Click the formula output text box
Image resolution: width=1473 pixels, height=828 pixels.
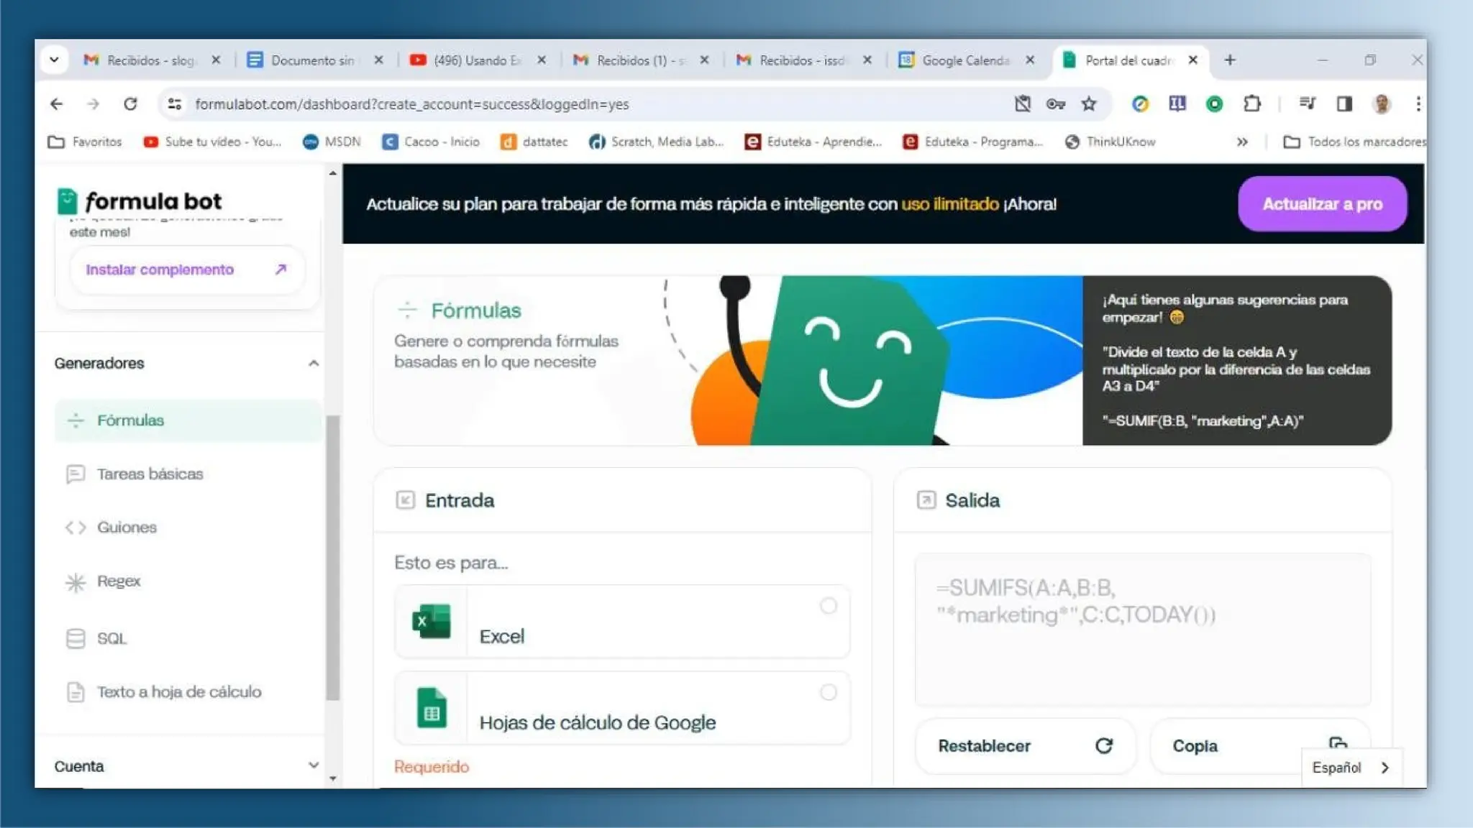pos(1142,629)
